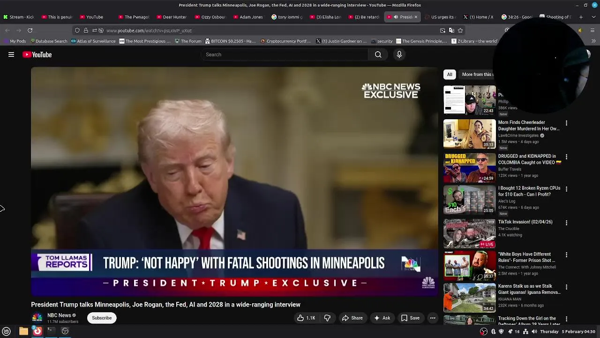Open OBS Studio from the taskbar
This screenshot has height=338, width=600.
coord(65,331)
